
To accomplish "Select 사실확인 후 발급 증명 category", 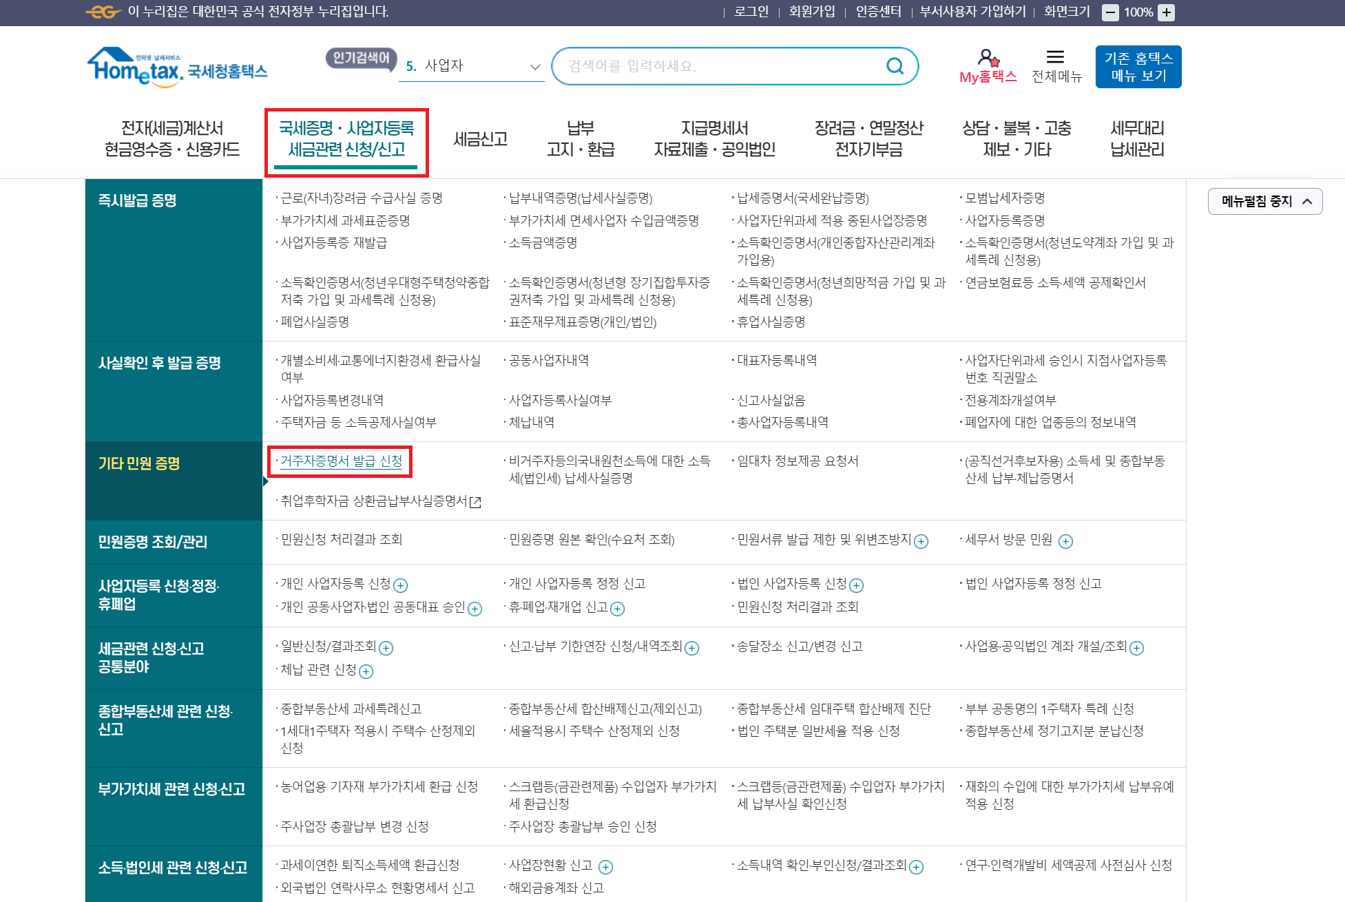I will click(174, 391).
